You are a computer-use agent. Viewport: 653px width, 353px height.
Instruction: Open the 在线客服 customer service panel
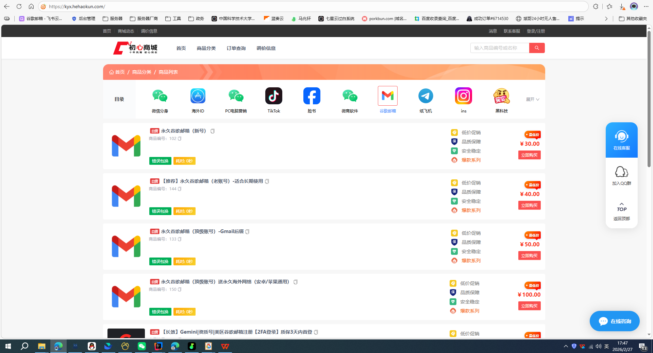621,140
